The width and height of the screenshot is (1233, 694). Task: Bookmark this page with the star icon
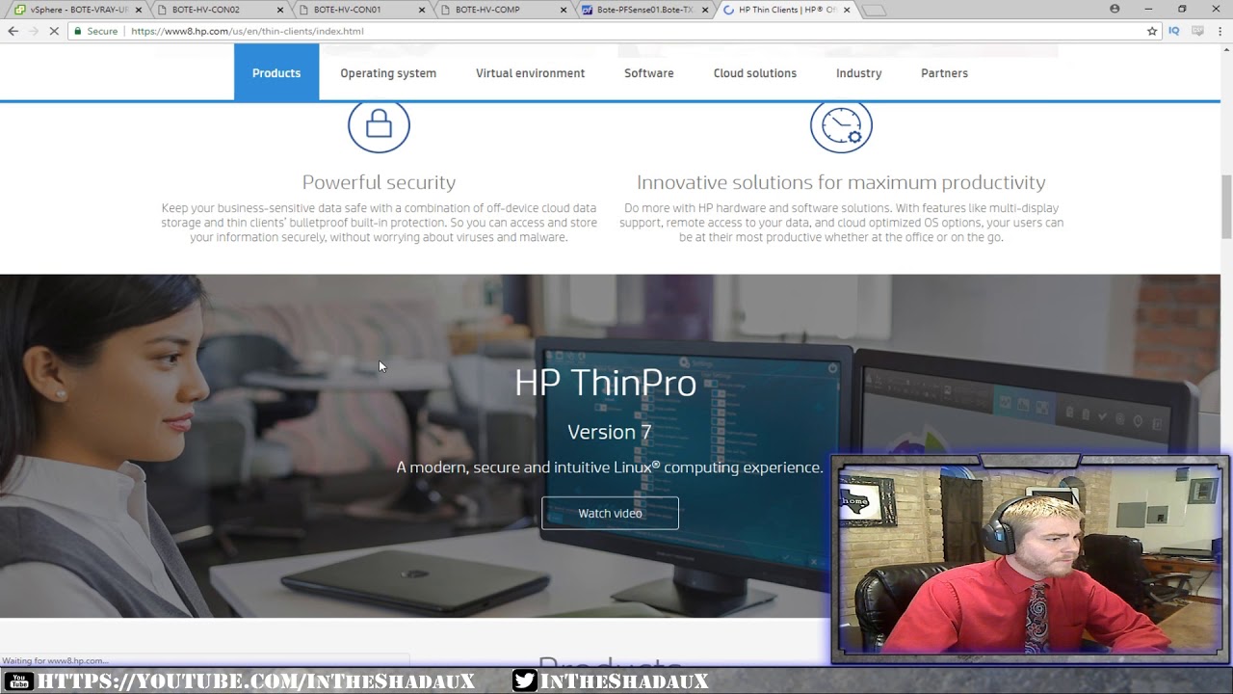coord(1152,31)
